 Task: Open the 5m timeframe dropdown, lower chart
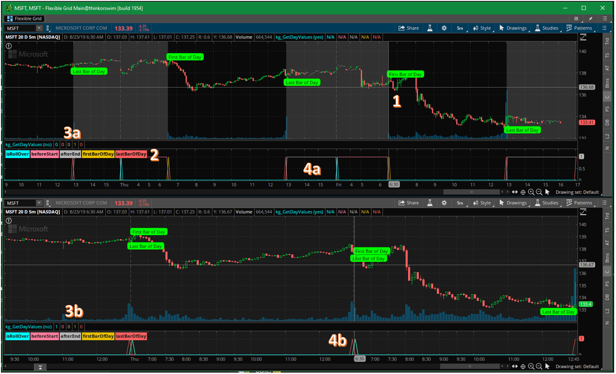coord(460,203)
